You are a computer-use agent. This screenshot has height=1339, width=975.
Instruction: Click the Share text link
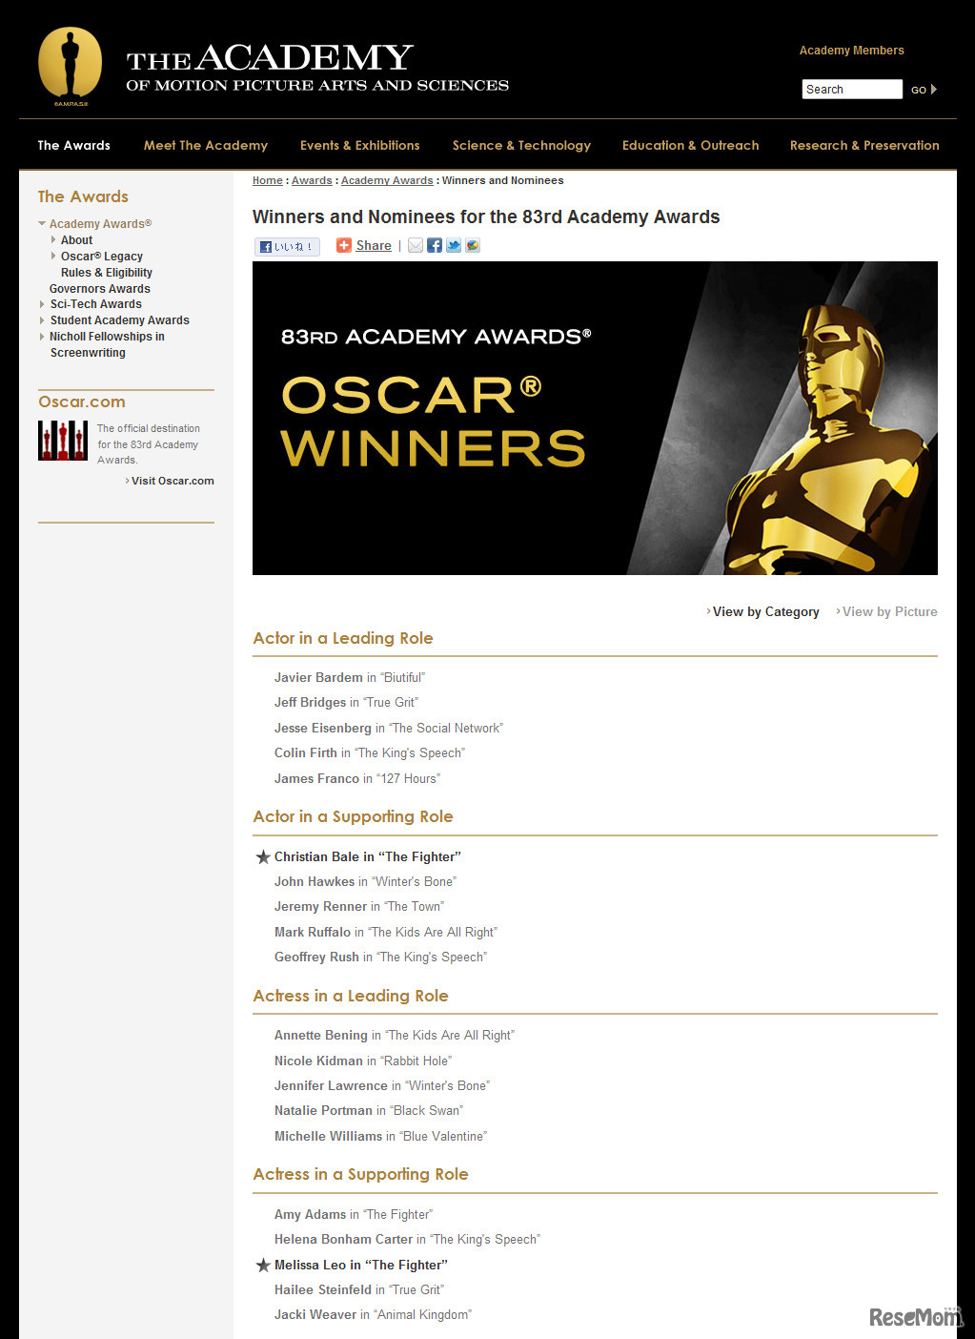[x=374, y=245]
